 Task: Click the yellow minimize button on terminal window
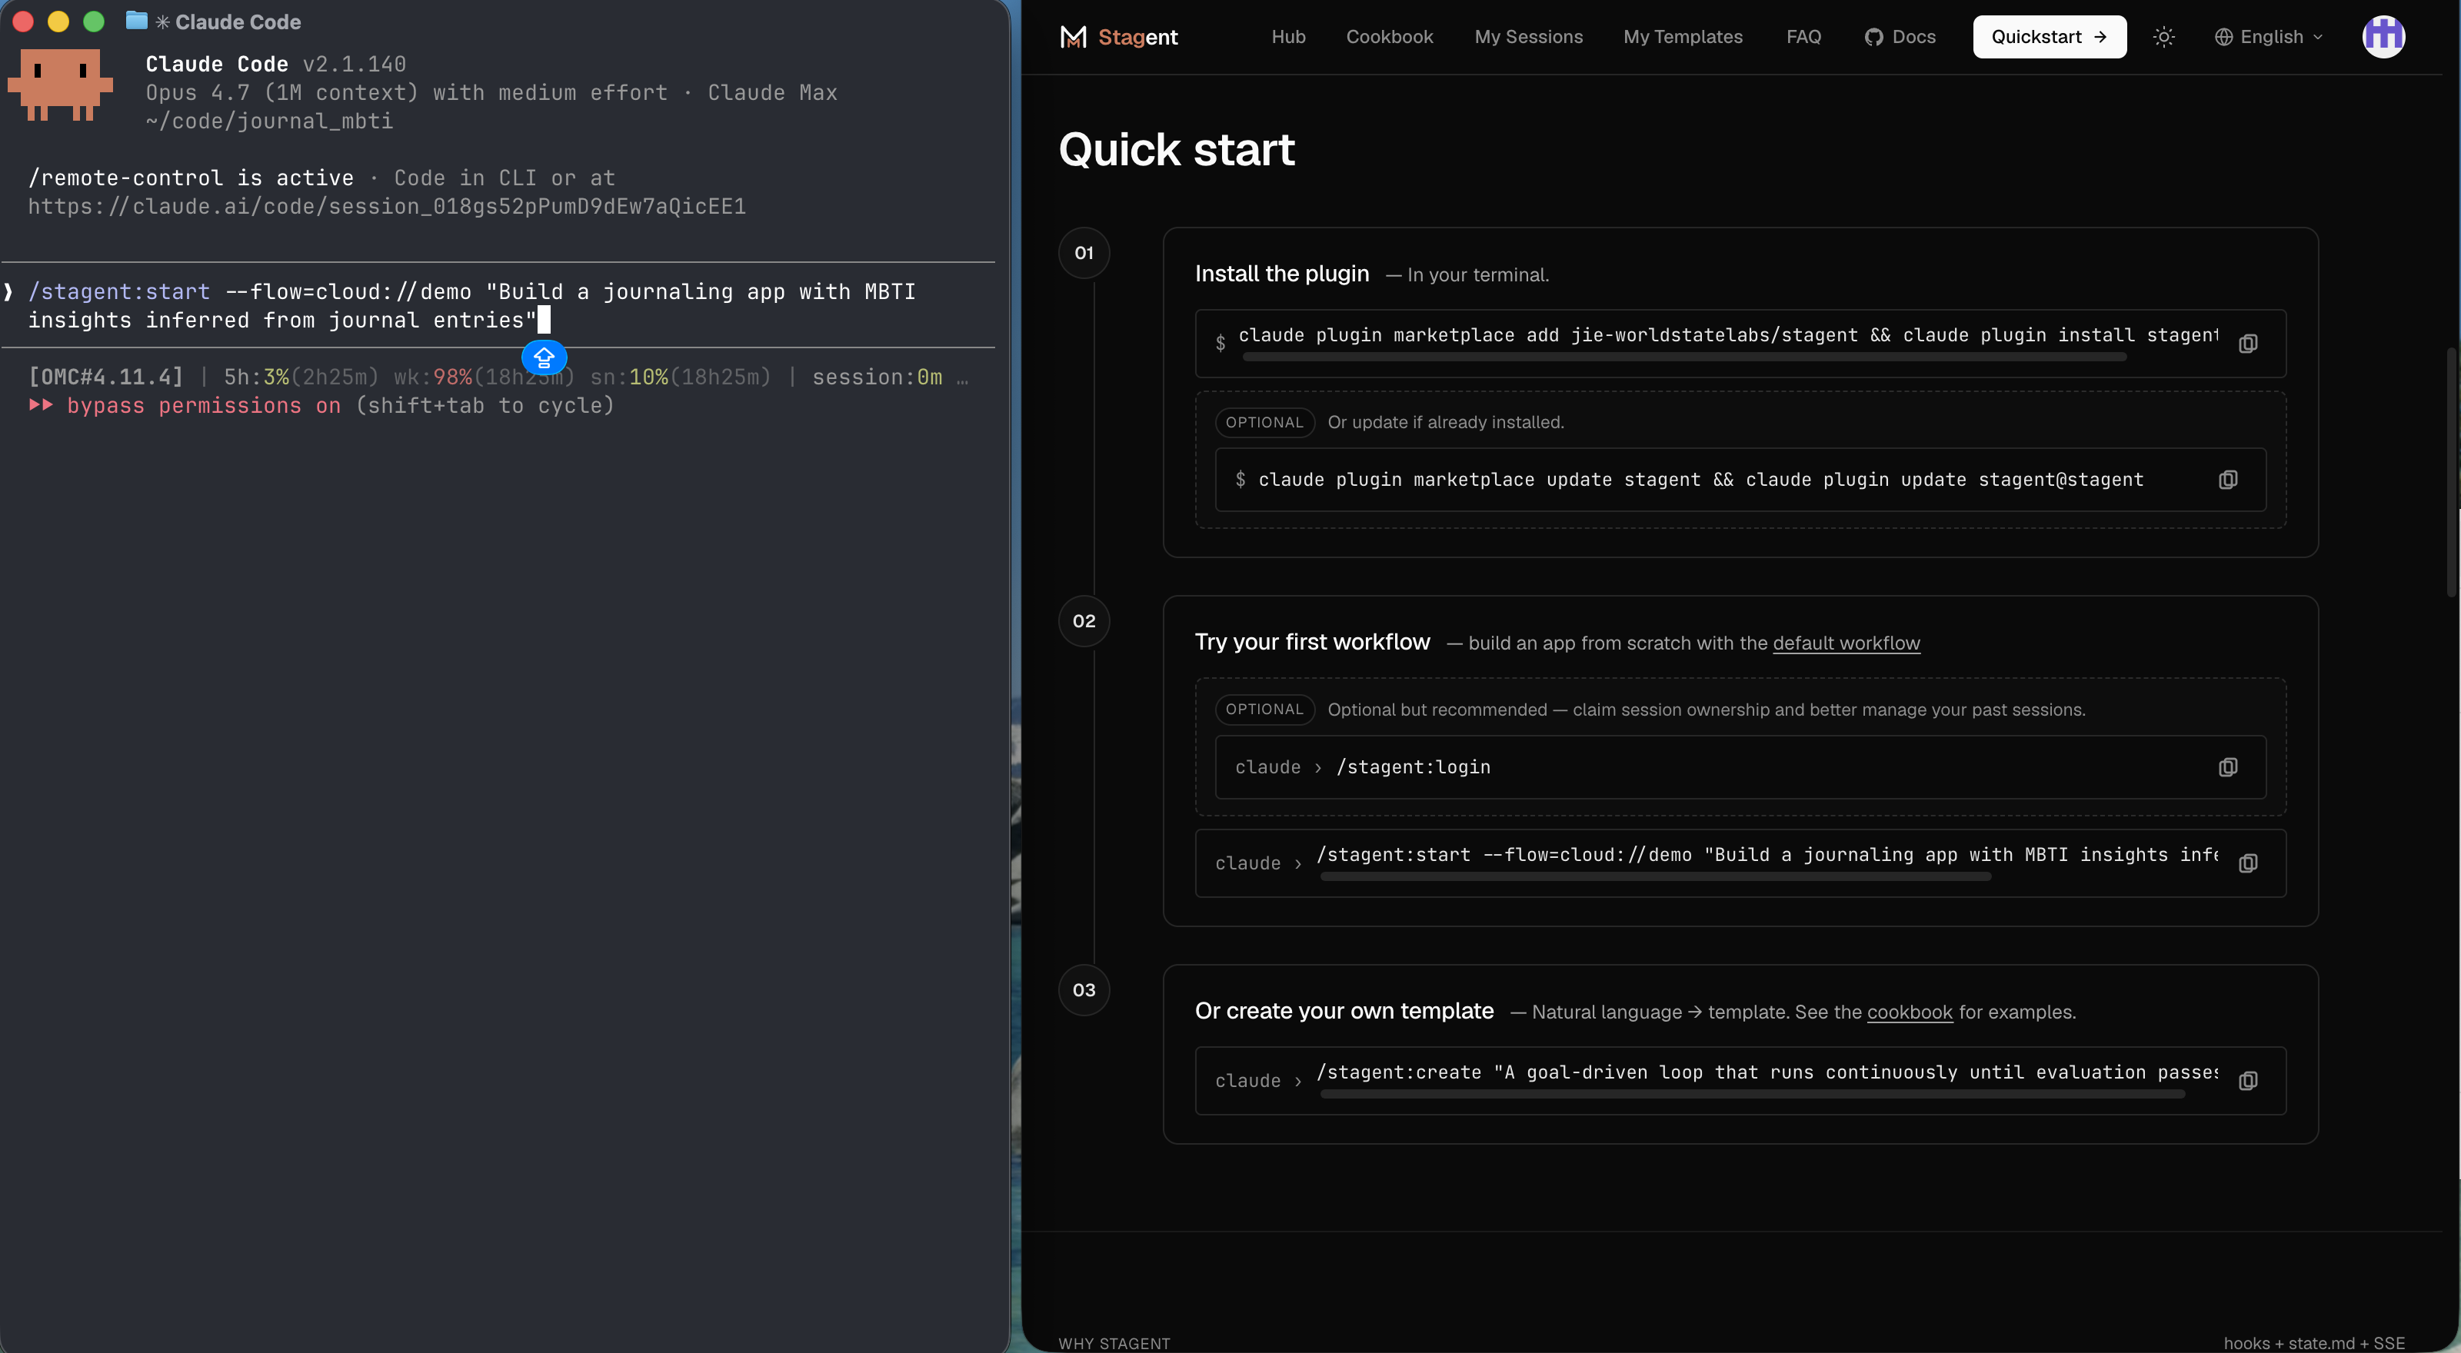coord(58,21)
